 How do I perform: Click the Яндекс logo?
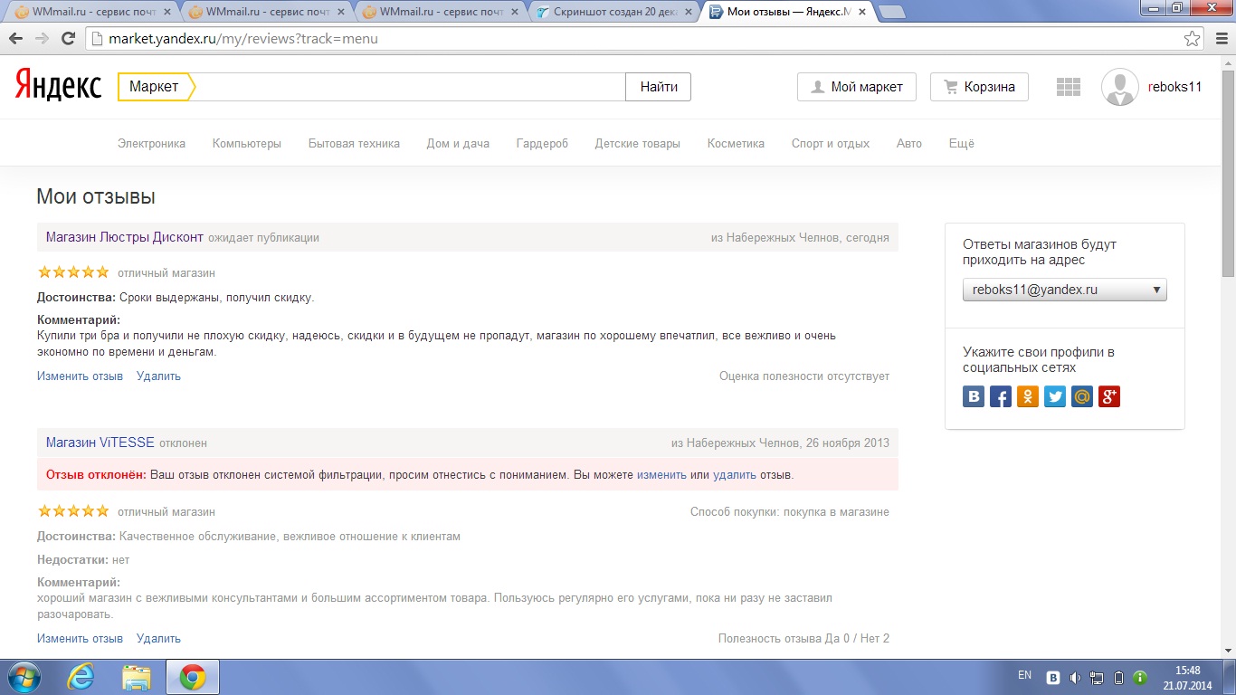click(x=58, y=86)
